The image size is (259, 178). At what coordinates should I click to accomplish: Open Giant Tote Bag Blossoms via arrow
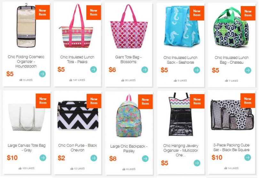tap(145, 70)
